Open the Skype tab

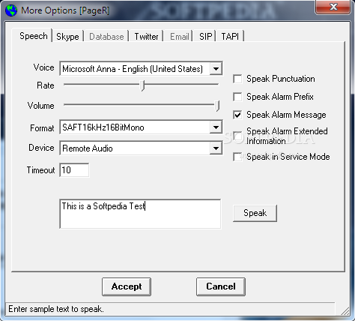67,37
